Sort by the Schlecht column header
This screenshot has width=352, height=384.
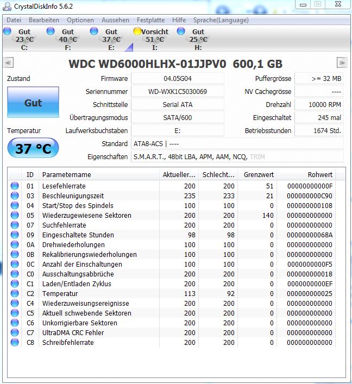point(218,174)
